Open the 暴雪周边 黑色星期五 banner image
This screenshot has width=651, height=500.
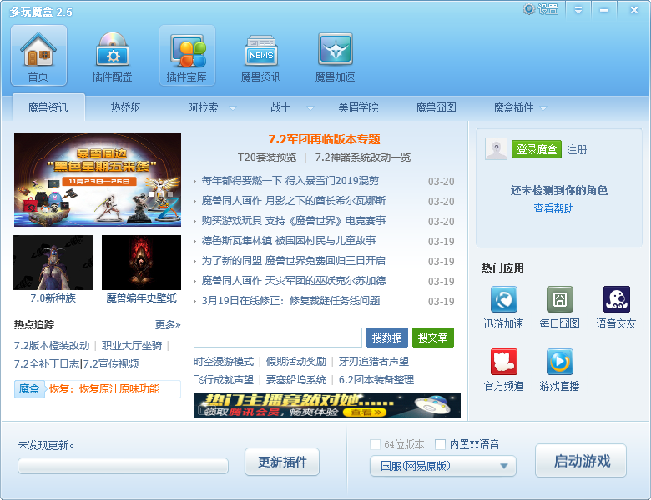coord(98,180)
